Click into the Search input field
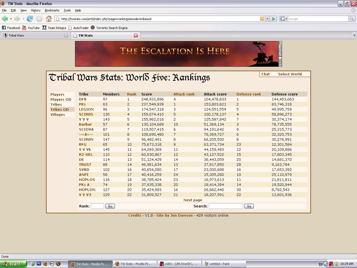Viewport: 357px width, 268px height. pos(226,206)
